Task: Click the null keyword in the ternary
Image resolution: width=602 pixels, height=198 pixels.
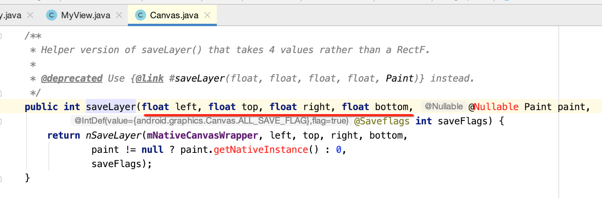Action: click(152, 150)
